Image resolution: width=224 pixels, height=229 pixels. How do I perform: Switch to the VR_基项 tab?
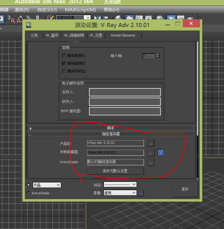pyautogui.click(x=52, y=36)
